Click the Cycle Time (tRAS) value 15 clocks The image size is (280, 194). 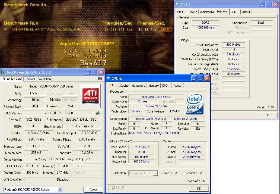[x=233, y=69]
